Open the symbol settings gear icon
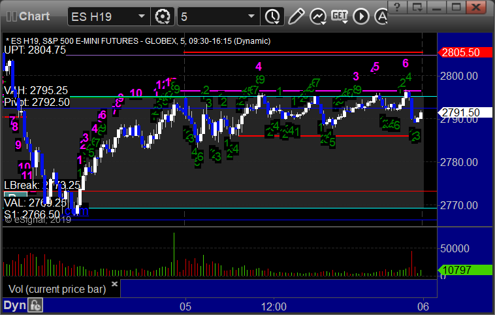Viewport: 495px width, 315px height. (163, 16)
